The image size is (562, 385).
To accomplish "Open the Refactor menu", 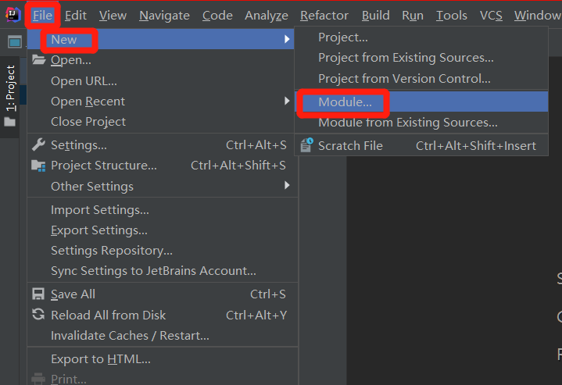I will pyautogui.click(x=324, y=16).
